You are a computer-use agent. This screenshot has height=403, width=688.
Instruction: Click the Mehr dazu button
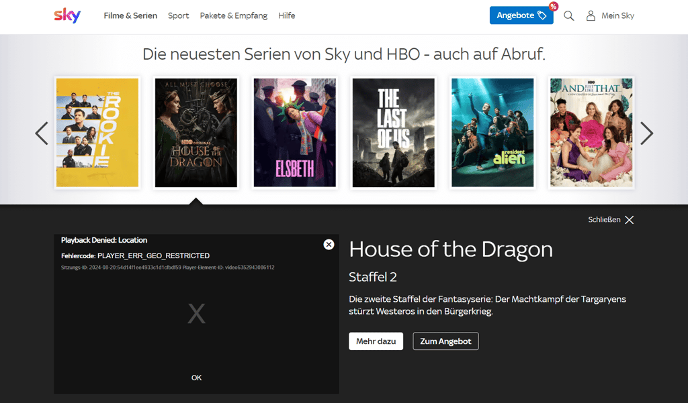coord(376,341)
